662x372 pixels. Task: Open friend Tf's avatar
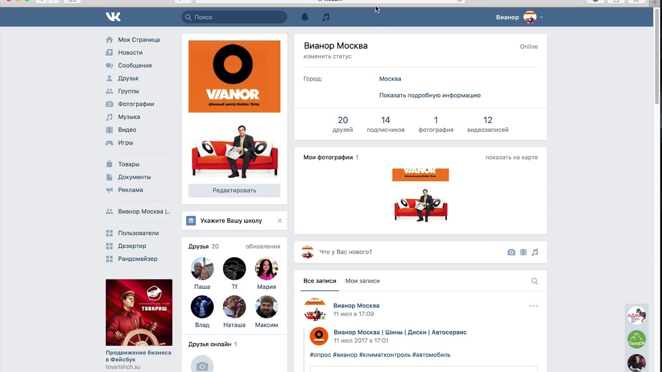point(234,269)
